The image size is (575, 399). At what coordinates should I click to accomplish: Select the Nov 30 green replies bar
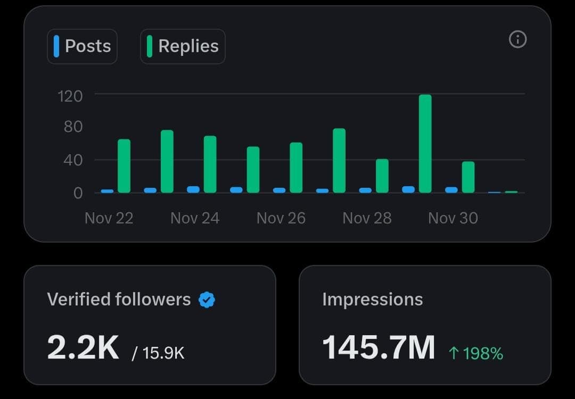pyautogui.click(x=469, y=177)
